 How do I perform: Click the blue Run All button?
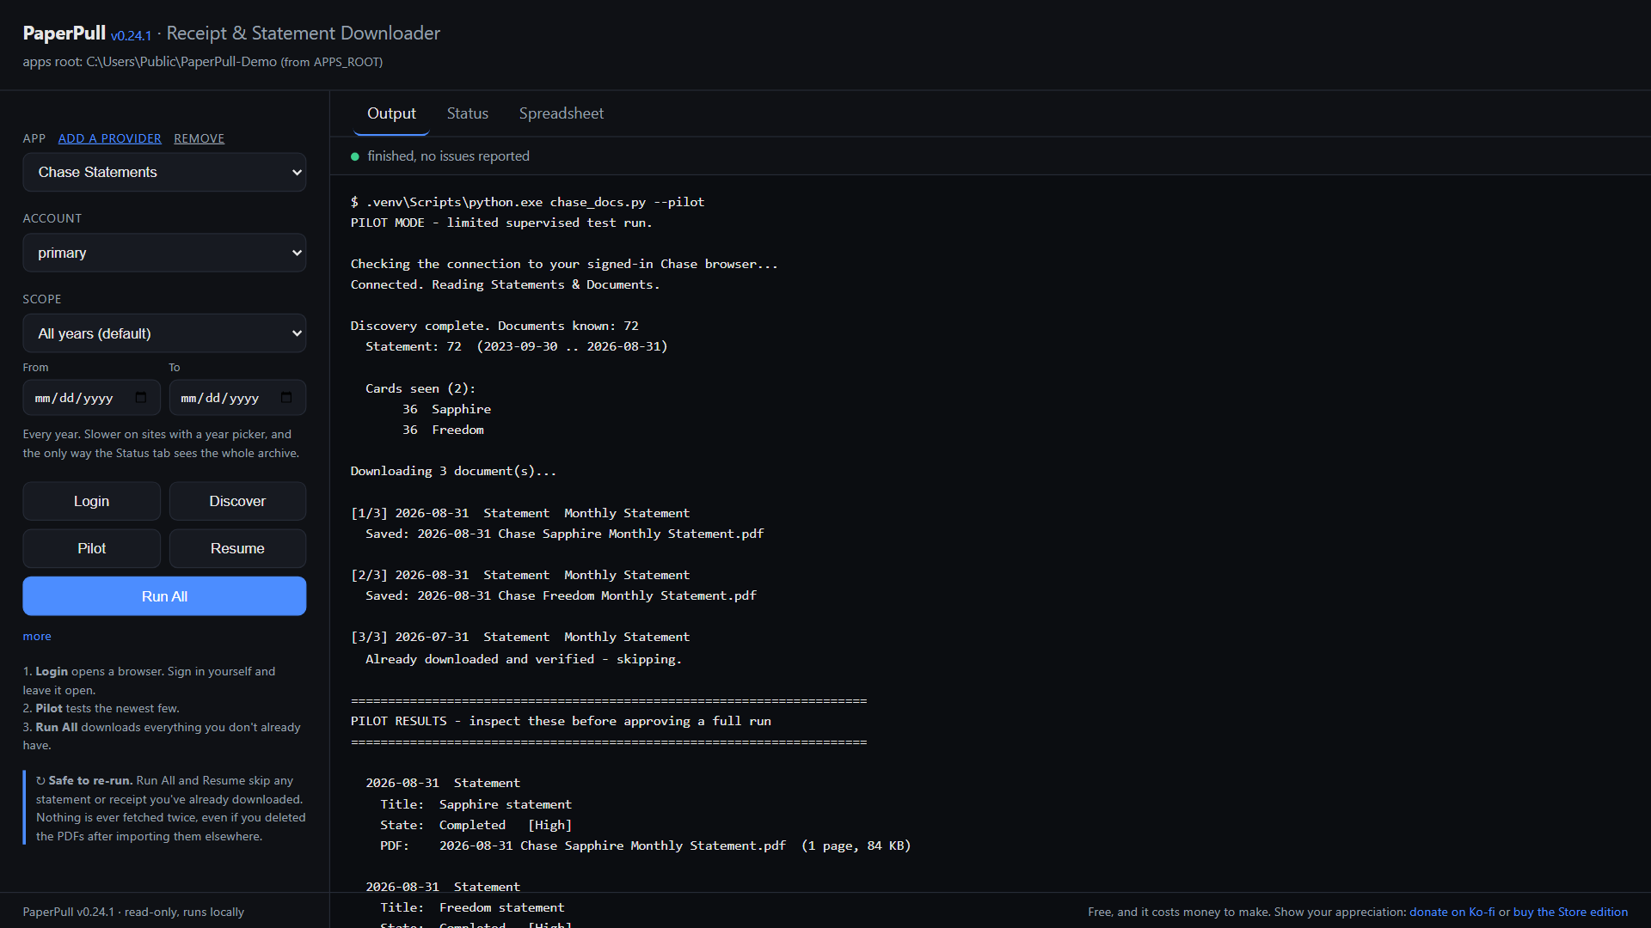click(x=164, y=596)
